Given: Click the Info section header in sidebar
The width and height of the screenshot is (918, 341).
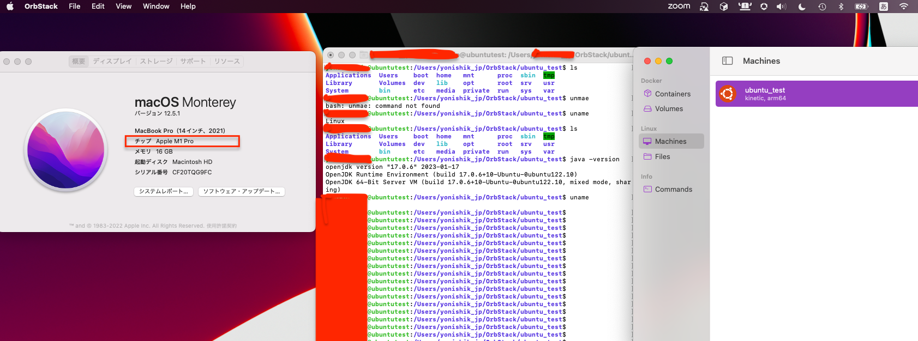Looking at the screenshot, I should pos(646,176).
